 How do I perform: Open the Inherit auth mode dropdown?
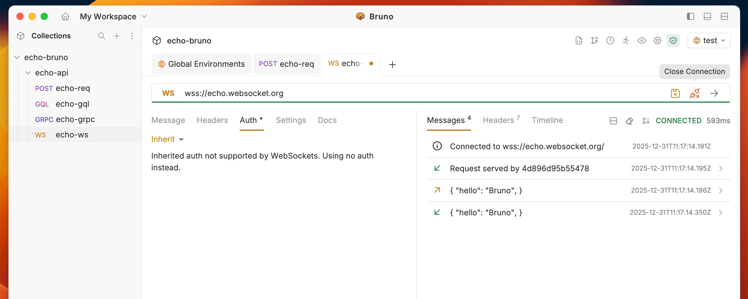[x=168, y=139]
